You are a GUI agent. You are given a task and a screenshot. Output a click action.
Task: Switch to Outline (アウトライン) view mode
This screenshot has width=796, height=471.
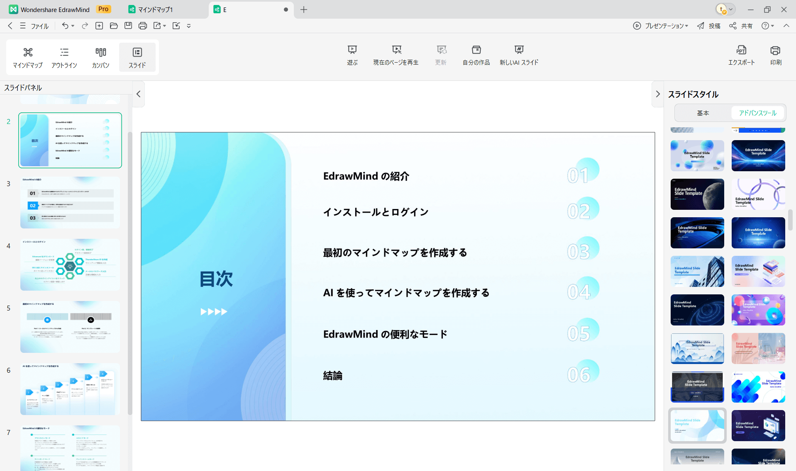coord(64,57)
